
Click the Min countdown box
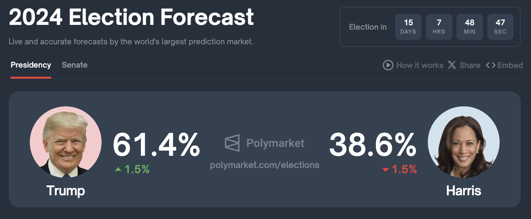[x=469, y=27]
